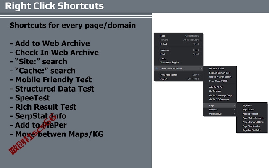Expand the Web Archive submenu arrow
This screenshot has width=269, height=168.
[x=235, y=114]
